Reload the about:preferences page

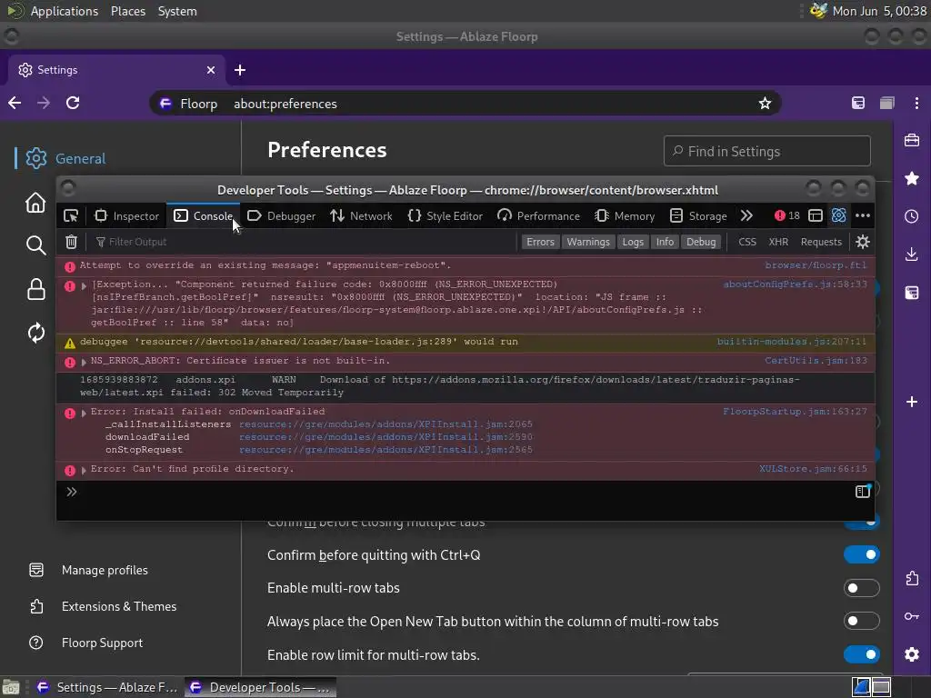[73, 104]
